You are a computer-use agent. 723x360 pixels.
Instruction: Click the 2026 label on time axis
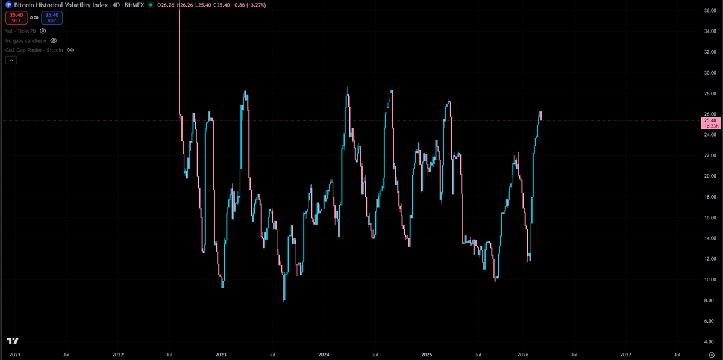coord(523,355)
